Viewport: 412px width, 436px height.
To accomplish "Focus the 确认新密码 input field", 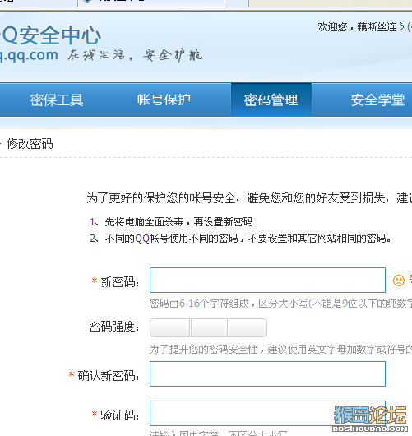I will coord(267,374).
